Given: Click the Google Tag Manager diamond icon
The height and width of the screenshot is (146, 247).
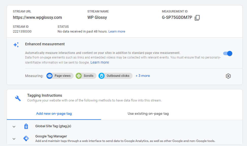Looking at the screenshot, I should (26, 138).
